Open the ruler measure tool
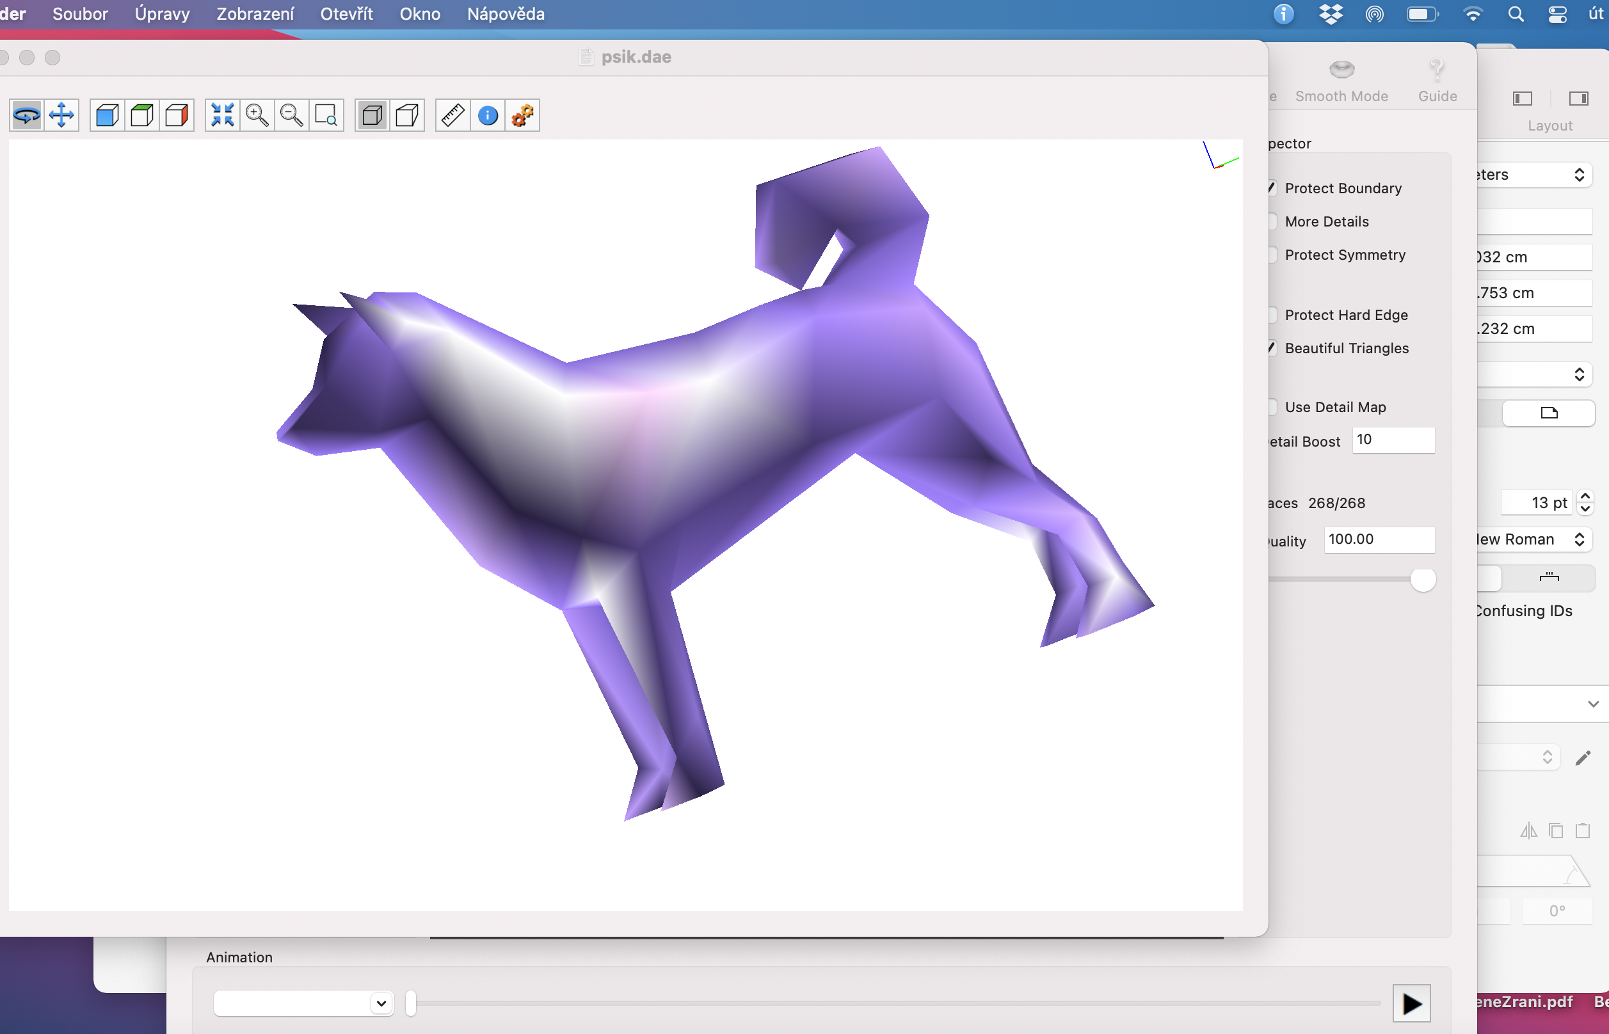 click(453, 115)
